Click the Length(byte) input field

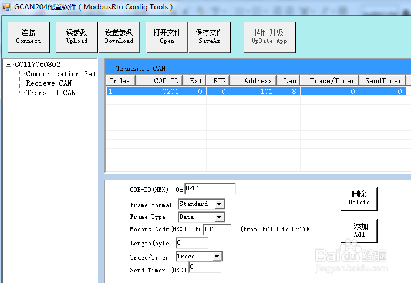pyautogui.click(x=192, y=243)
